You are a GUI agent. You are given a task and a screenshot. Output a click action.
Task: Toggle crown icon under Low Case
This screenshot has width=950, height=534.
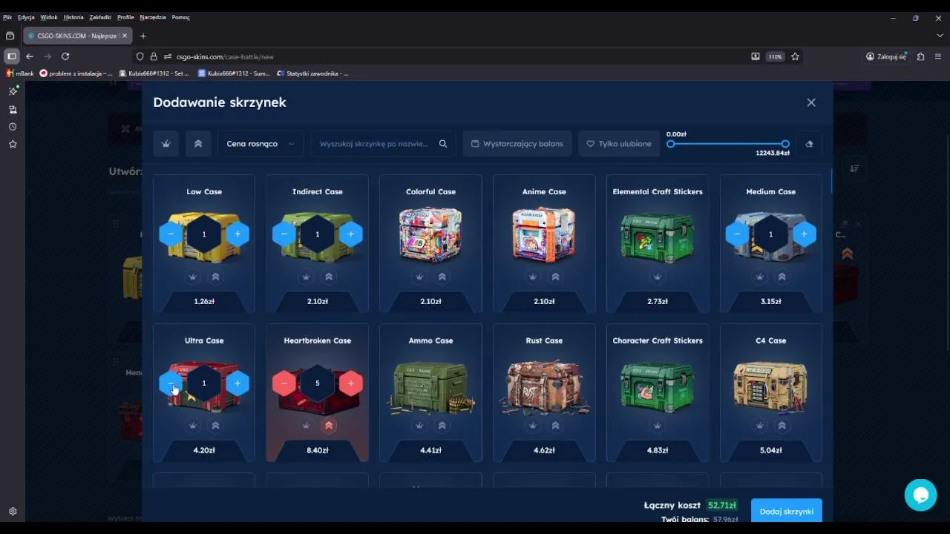tap(193, 277)
